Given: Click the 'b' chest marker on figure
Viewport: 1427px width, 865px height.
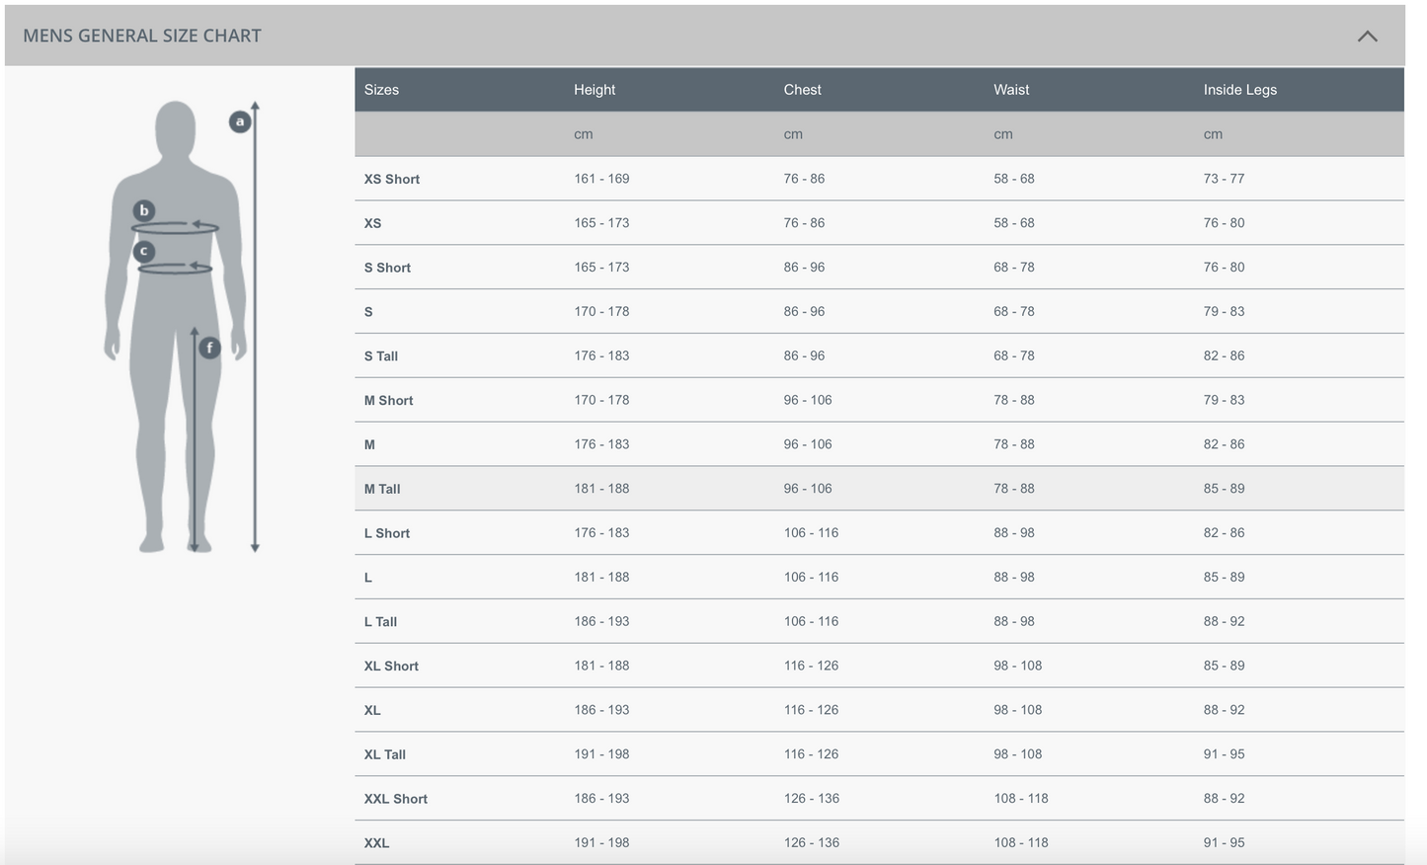Looking at the screenshot, I should tap(144, 210).
